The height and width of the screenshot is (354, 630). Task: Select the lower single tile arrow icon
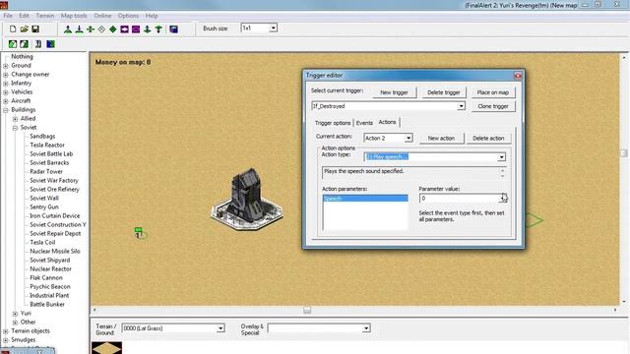tap(158, 29)
